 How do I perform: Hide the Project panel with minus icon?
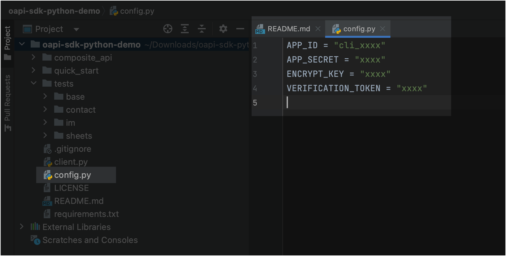(x=240, y=29)
